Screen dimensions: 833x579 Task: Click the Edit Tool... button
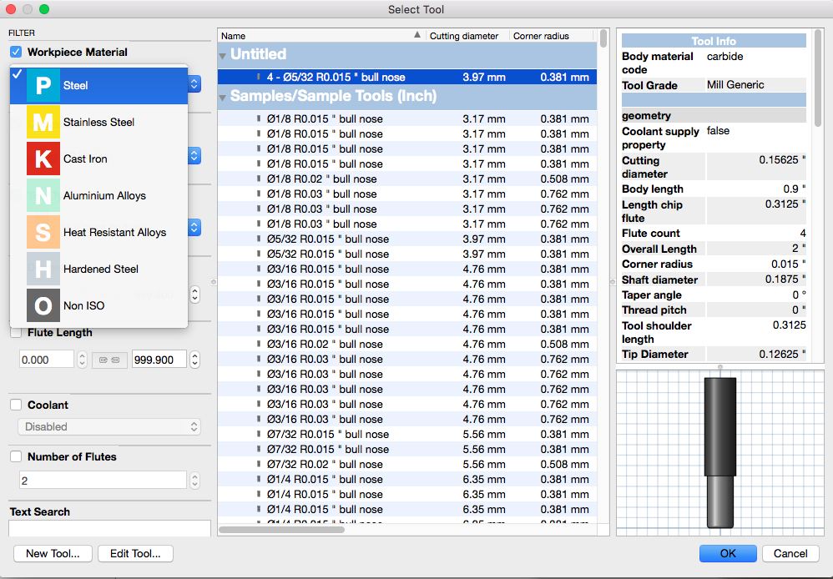(x=135, y=553)
